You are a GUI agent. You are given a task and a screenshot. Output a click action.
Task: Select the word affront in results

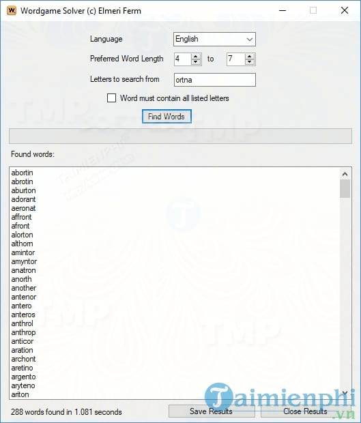tap(21, 217)
